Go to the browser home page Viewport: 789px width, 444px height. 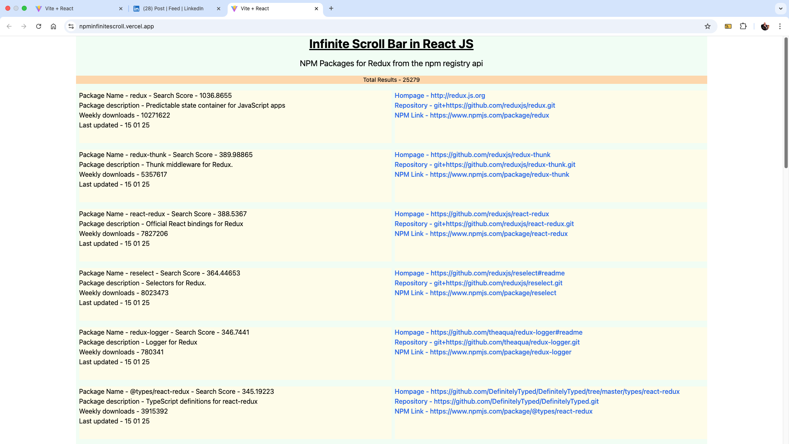tap(53, 26)
